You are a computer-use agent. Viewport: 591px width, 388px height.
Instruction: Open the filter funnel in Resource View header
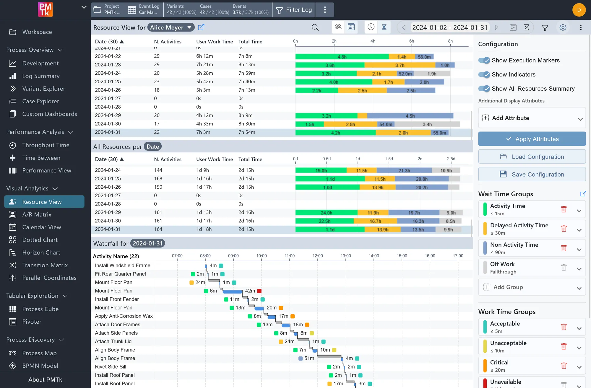pyautogui.click(x=545, y=27)
